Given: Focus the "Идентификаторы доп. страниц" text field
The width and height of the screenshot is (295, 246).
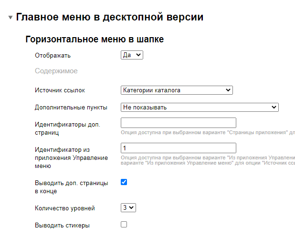Looking at the screenshot, I should pyautogui.click(x=179, y=123).
